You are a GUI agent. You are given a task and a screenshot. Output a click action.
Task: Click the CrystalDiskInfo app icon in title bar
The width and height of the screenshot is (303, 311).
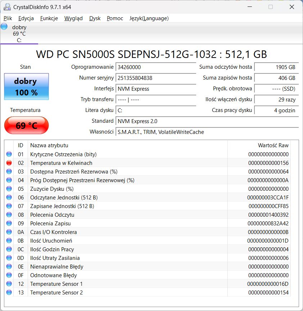pos(7,7)
